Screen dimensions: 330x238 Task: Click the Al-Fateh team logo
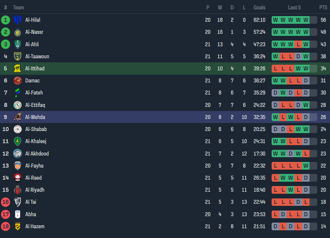(x=17, y=93)
